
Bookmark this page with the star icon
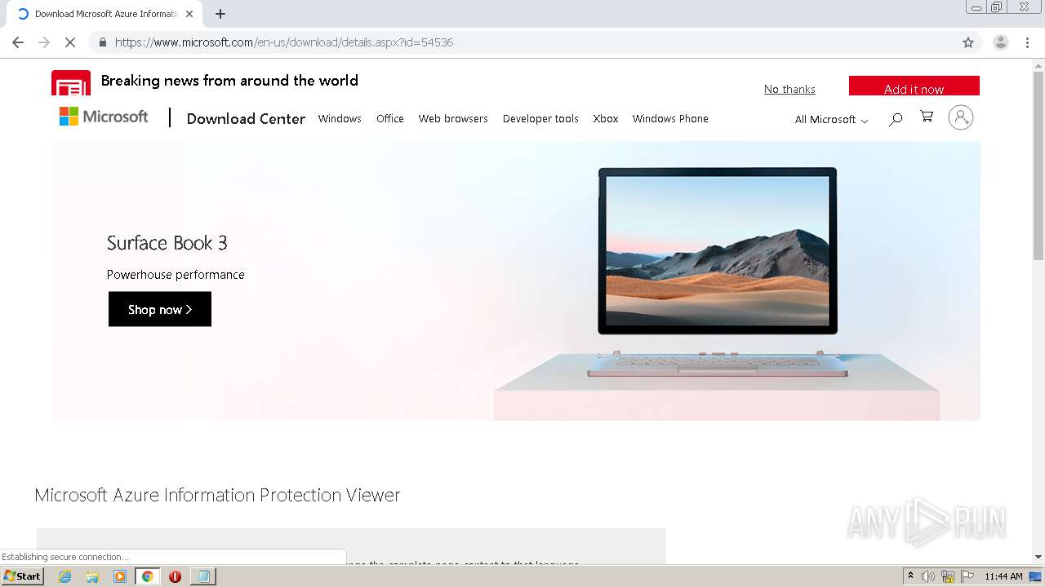pyautogui.click(x=968, y=42)
